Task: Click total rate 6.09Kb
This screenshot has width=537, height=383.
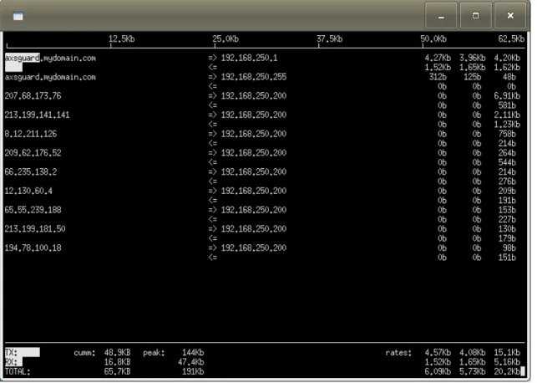Action: 438,371
